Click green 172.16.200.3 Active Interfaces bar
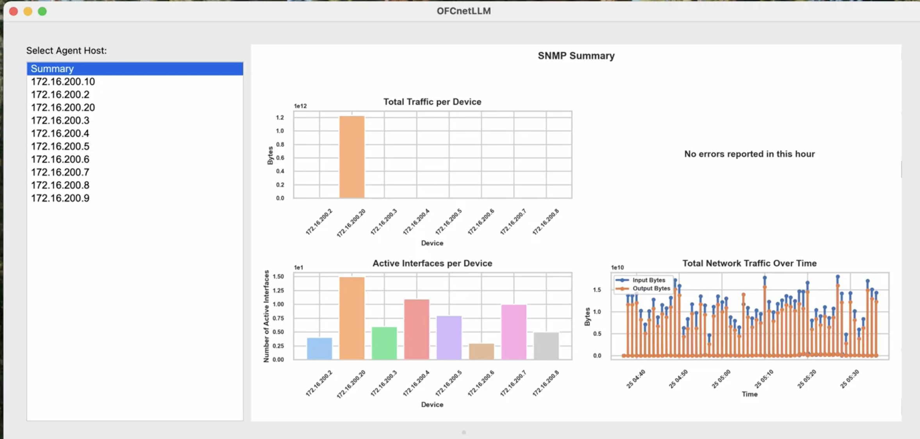This screenshot has height=439, width=920. coord(384,343)
